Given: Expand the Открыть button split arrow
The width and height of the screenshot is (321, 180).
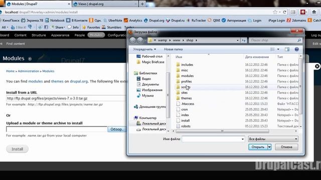Looking at the screenshot, I should click(x=269, y=147).
